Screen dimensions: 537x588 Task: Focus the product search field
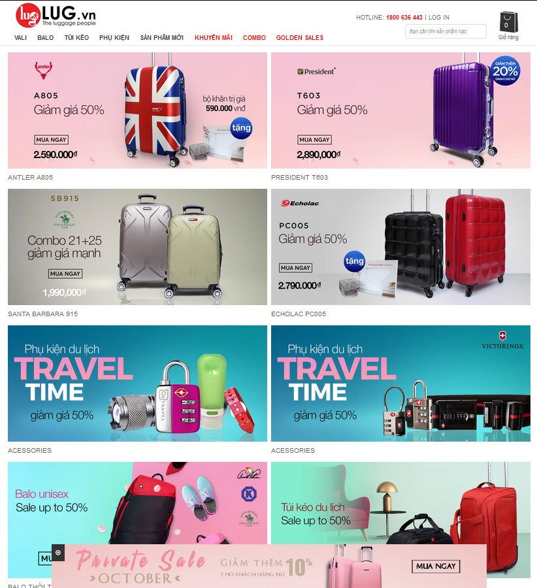click(446, 31)
